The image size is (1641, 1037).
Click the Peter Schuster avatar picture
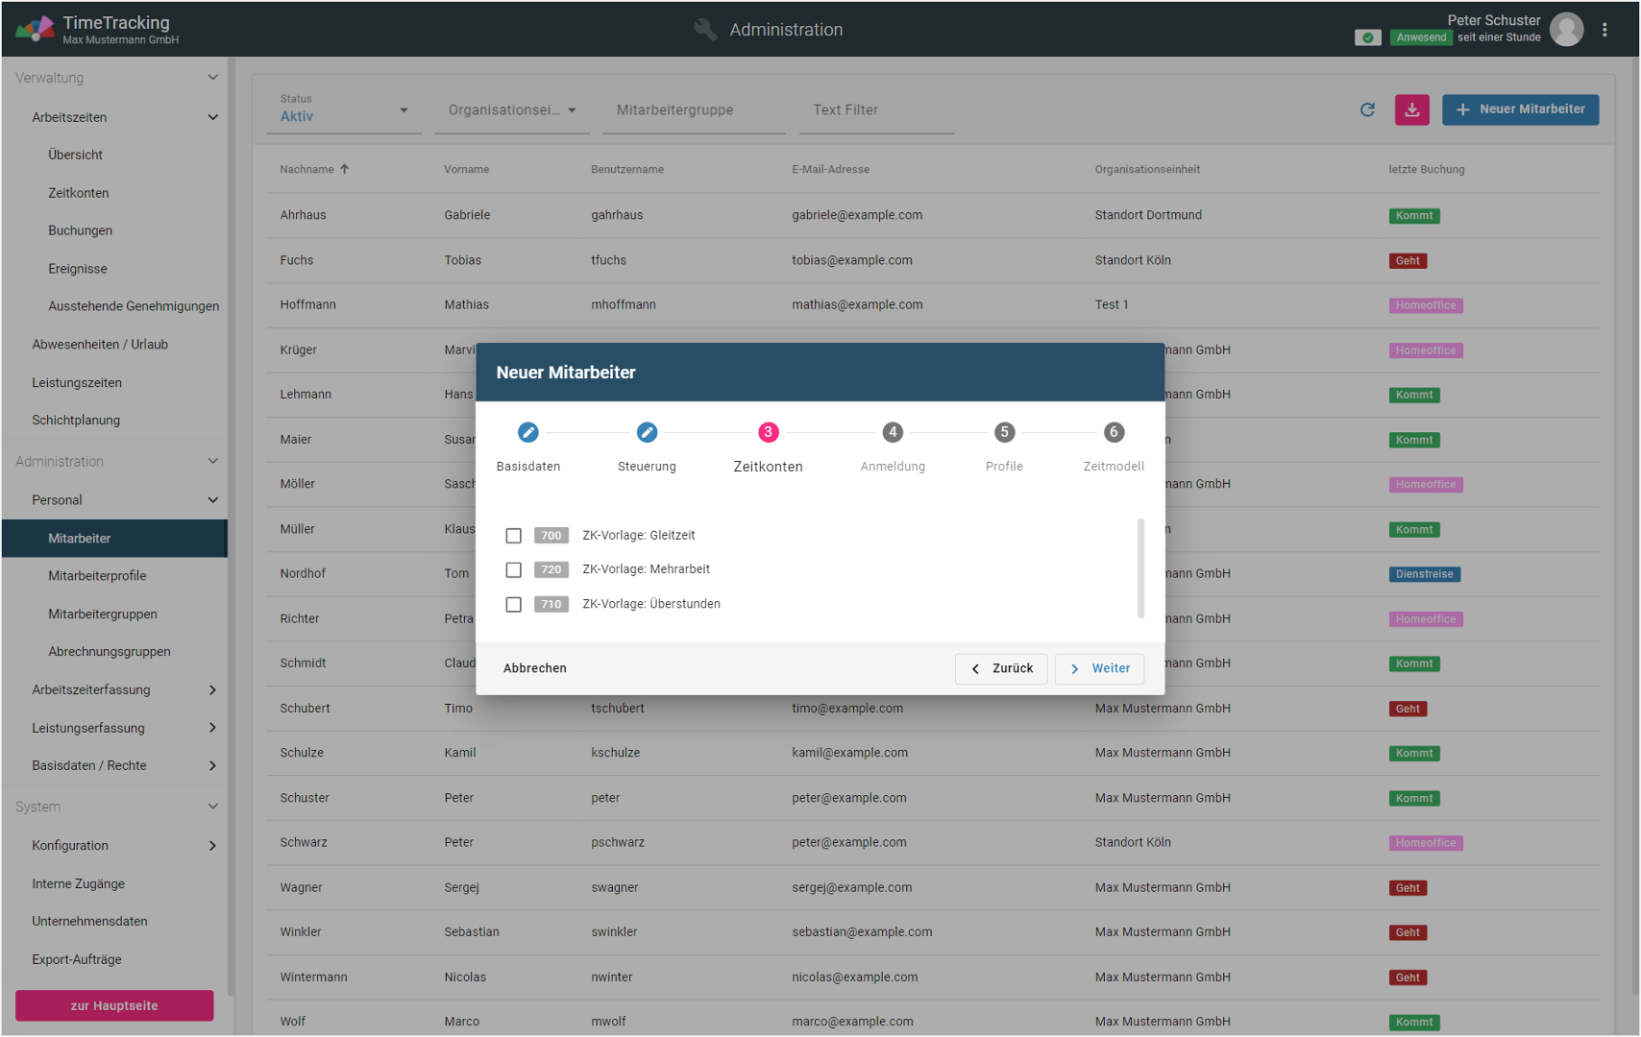[x=1567, y=30]
